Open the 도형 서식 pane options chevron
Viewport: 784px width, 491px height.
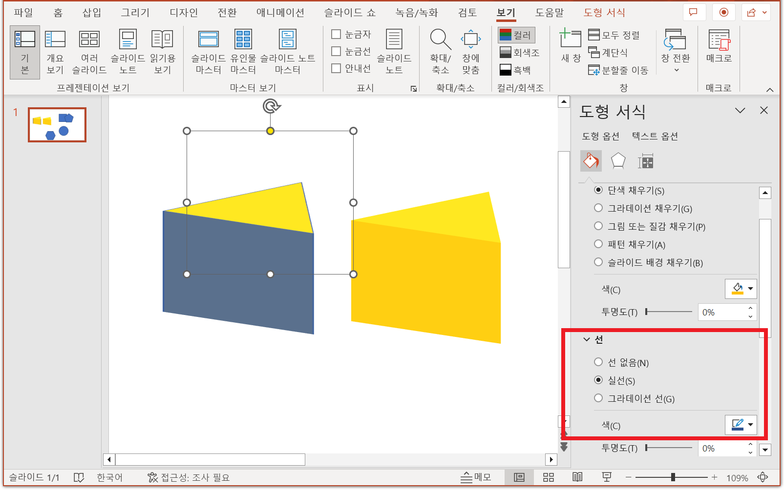click(740, 111)
